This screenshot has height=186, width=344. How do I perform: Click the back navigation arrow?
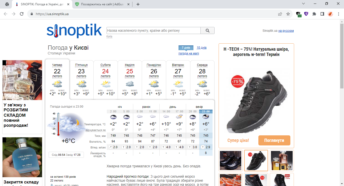click(5, 14)
